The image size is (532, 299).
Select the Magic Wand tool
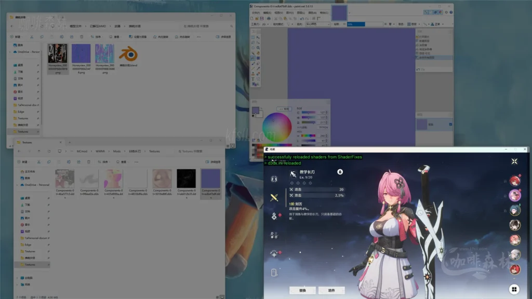253,52
